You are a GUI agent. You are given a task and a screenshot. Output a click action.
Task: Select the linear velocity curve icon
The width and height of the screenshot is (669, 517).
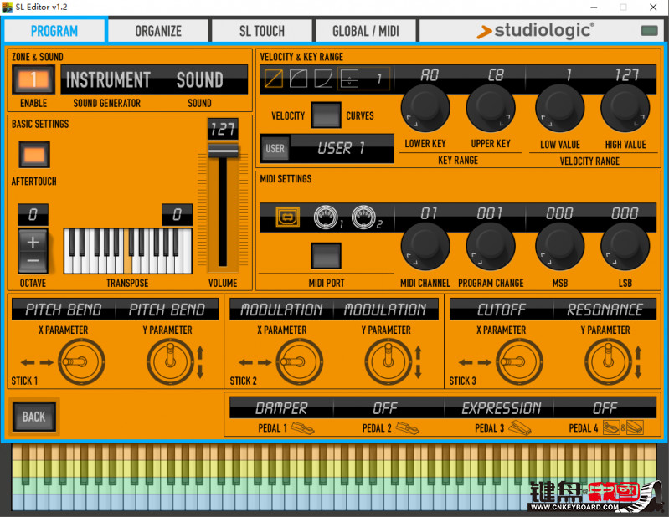pyautogui.click(x=274, y=79)
